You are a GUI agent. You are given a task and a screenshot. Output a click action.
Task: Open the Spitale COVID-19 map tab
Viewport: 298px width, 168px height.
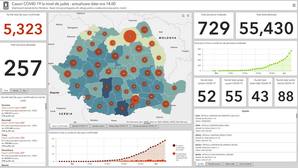click(80, 126)
